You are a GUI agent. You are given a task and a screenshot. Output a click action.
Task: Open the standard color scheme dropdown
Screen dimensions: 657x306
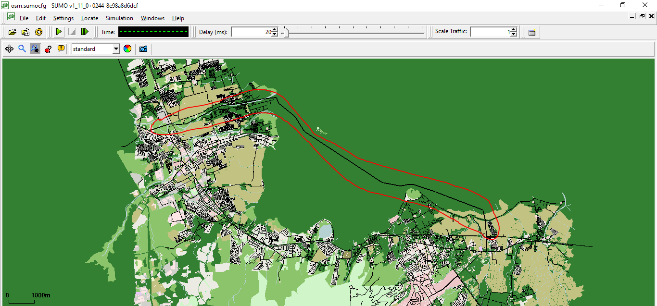coord(115,49)
